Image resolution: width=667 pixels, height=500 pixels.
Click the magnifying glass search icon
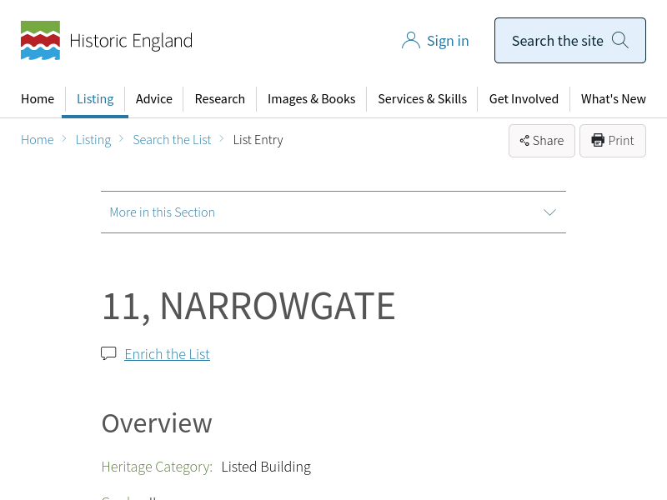[620, 40]
